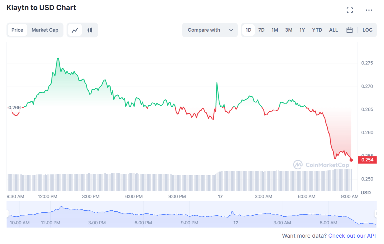Switch to candlestick chart view
The image size is (384, 244).
pos(90,30)
